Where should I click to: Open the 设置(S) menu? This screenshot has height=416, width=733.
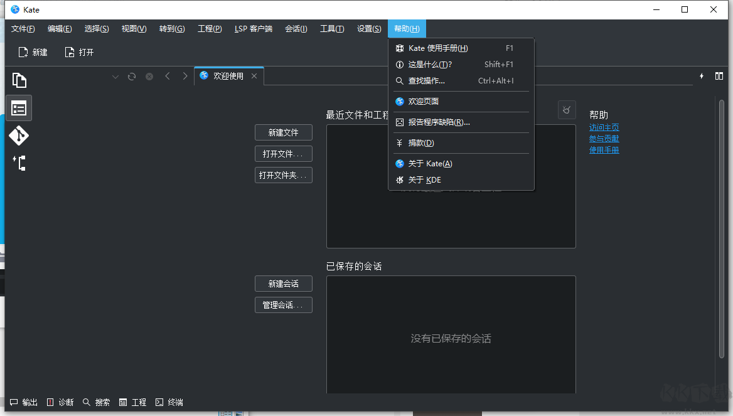pyautogui.click(x=368, y=28)
